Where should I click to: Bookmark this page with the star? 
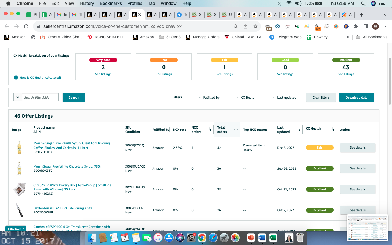[255, 26]
